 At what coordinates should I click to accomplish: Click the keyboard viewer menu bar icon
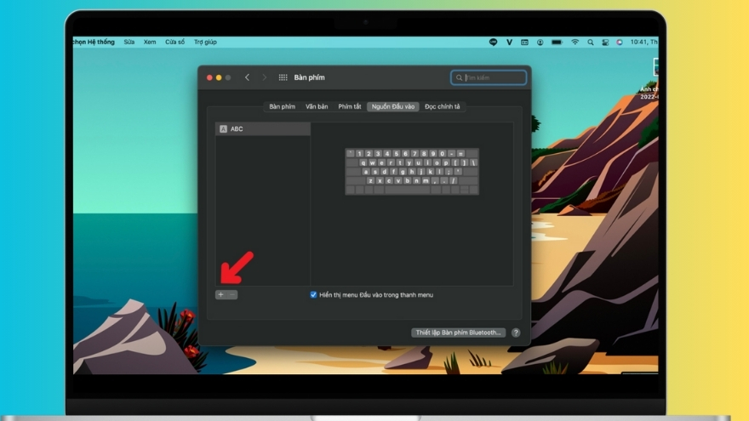point(524,42)
